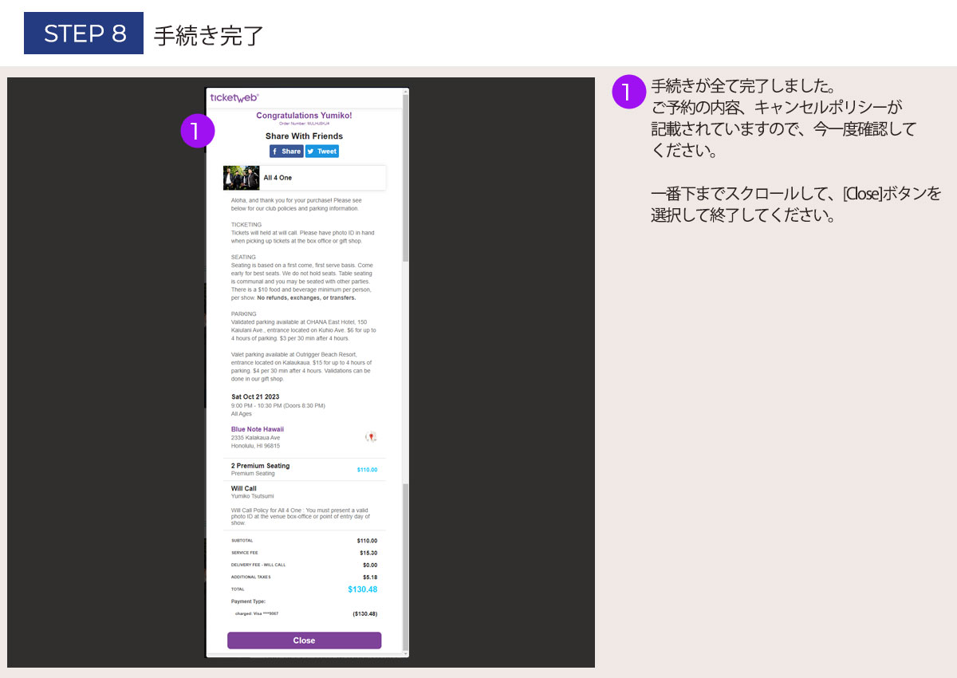Click the purple number 1 badge beside Japanese instructions

tap(626, 92)
